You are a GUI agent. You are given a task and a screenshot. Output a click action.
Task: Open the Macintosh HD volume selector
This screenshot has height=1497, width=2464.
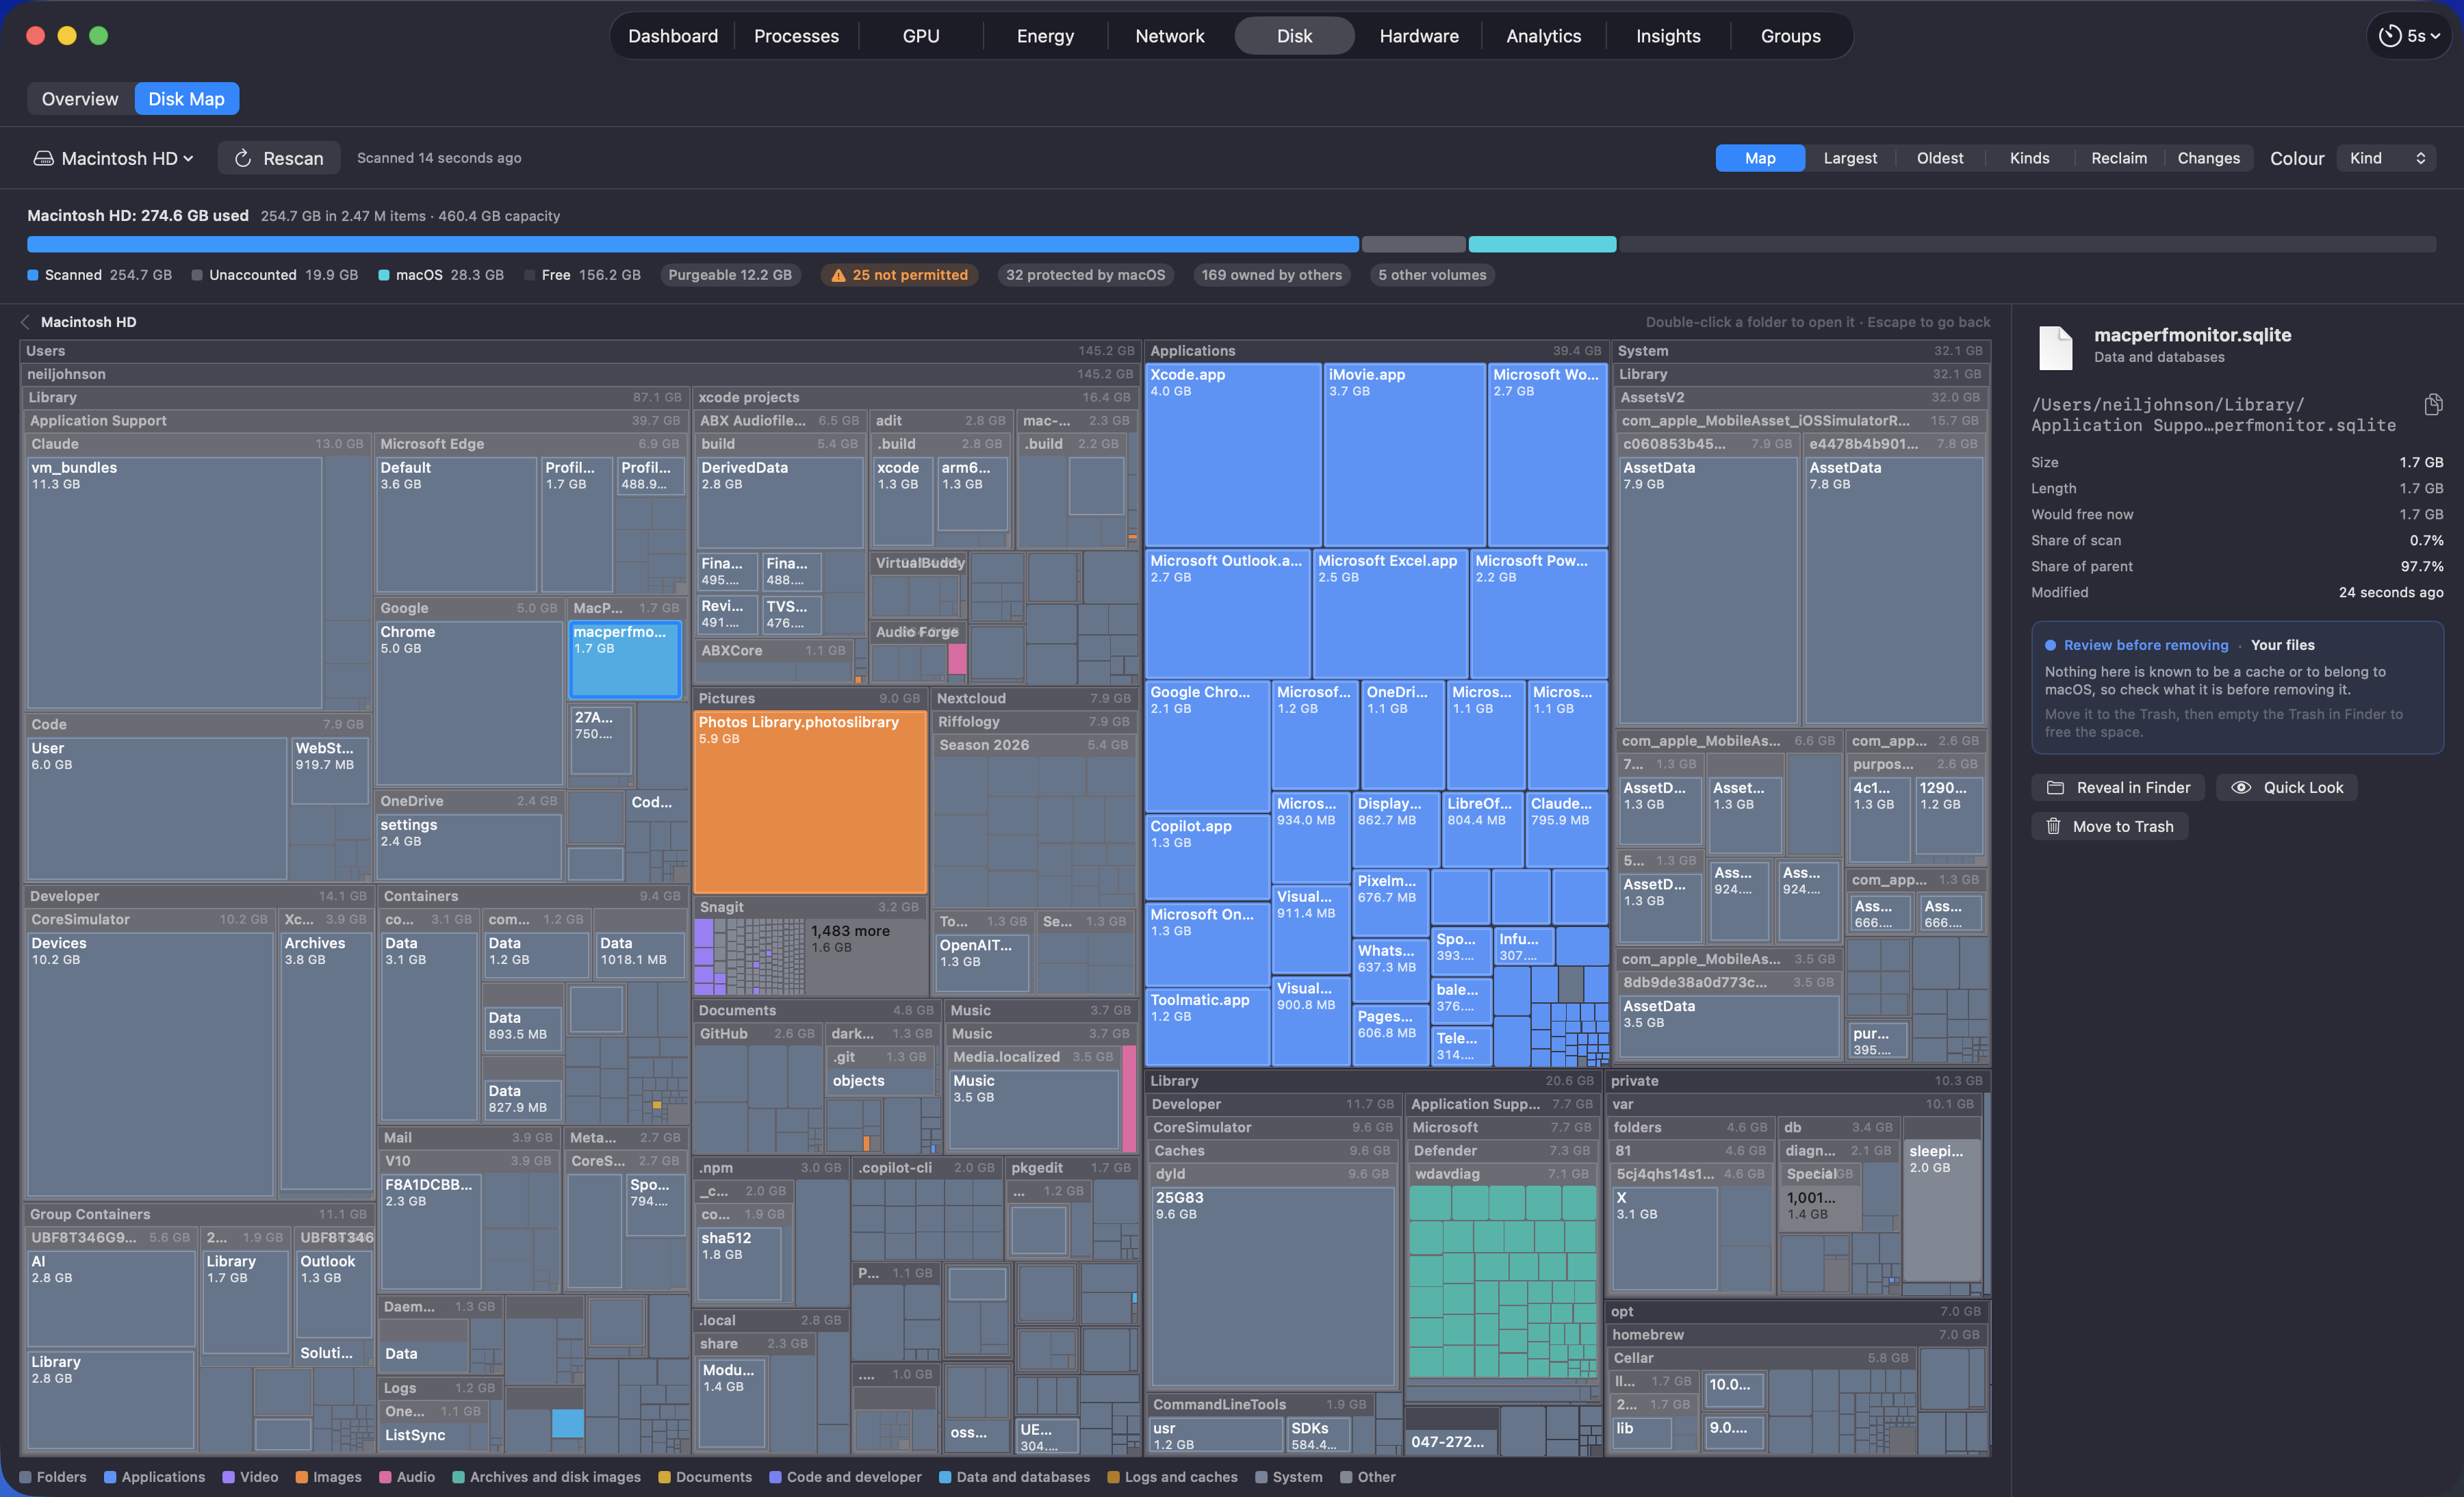(113, 158)
